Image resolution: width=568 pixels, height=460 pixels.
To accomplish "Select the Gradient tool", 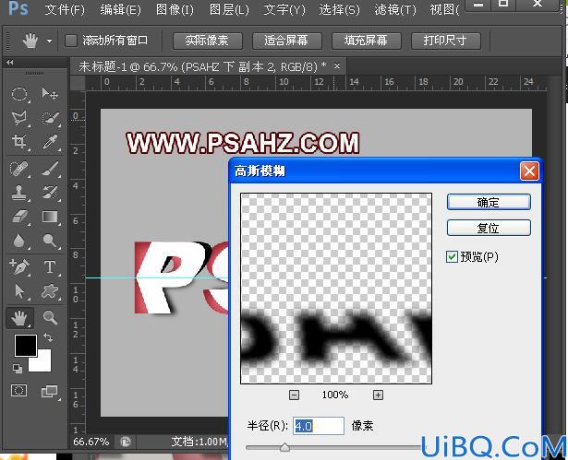I will tap(50, 217).
